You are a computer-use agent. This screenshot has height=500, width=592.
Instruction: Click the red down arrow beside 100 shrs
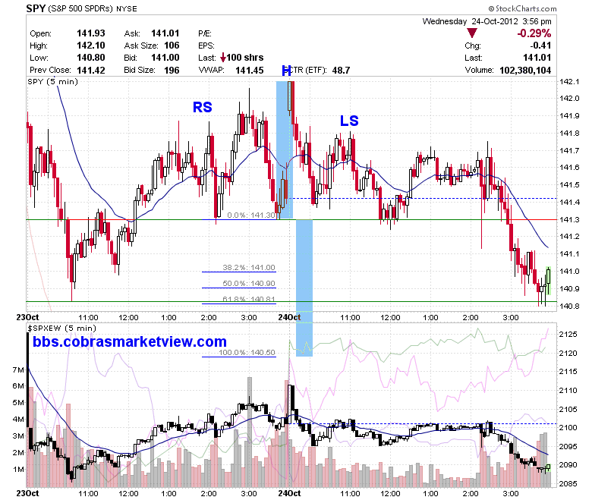point(222,58)
